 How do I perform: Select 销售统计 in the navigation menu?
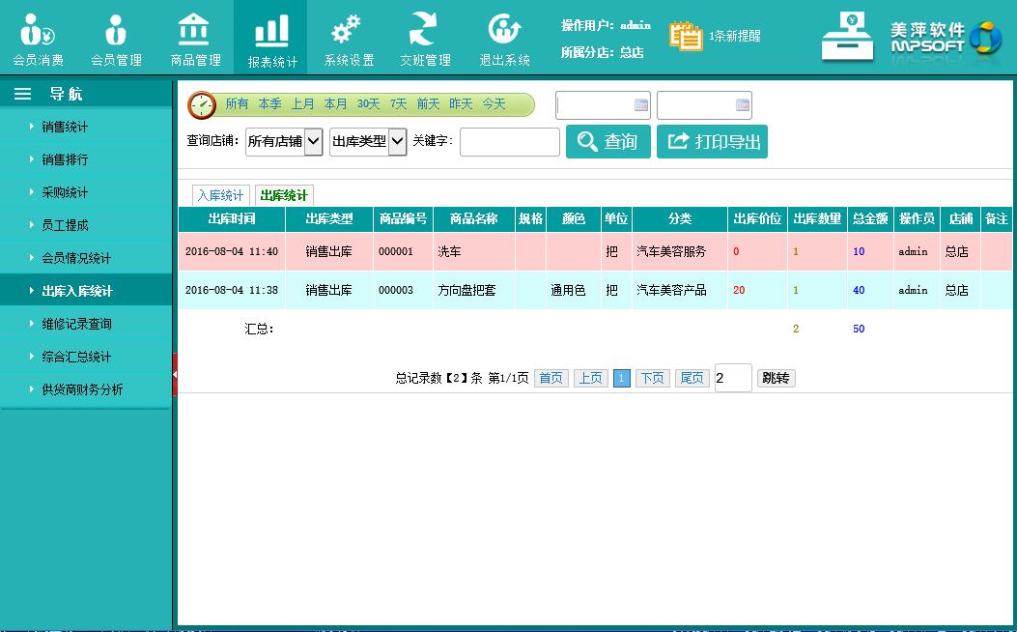pyautogui.click(x=65, y=127)
